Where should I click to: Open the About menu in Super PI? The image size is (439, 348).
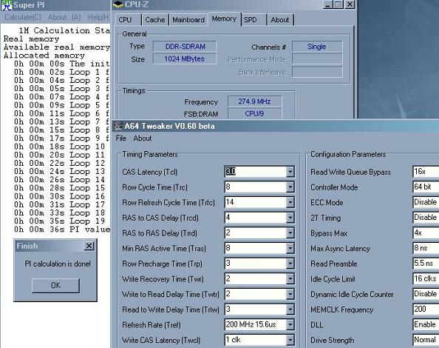[x=64, y=17]
